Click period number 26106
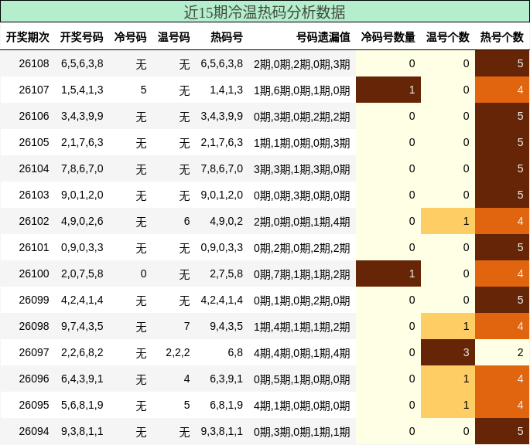The width and height of the screenshot is (530, 445). [x=34, y=116]
